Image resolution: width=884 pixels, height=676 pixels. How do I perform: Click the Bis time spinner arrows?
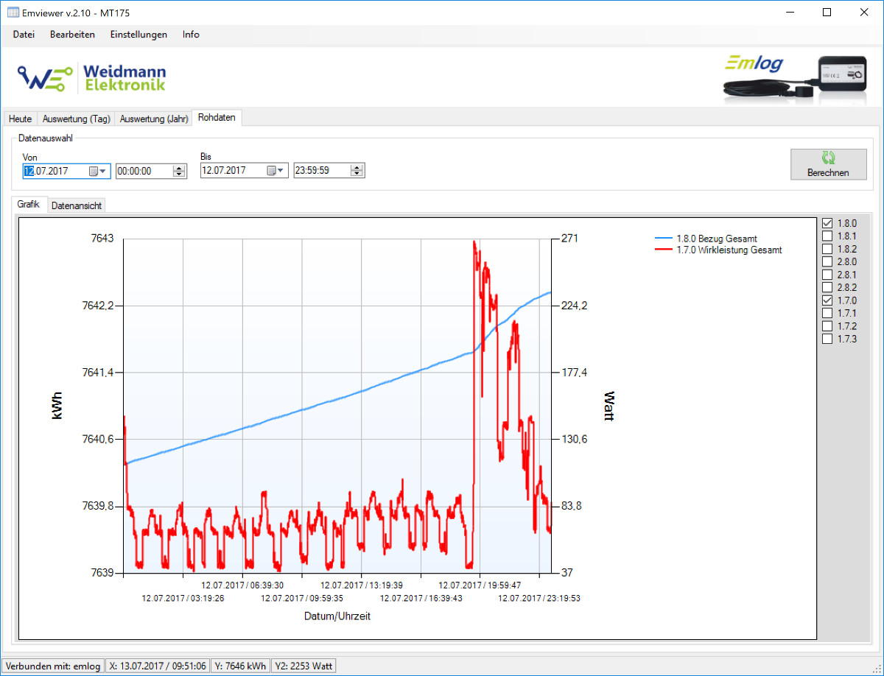click(x=357, y=171)
